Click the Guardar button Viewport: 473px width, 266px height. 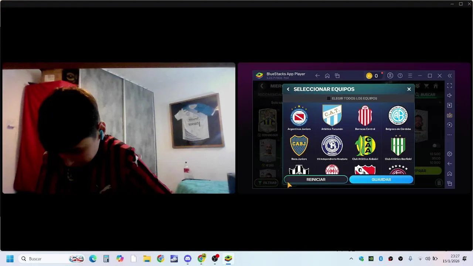pyautogui.click(x=381, y=180)
